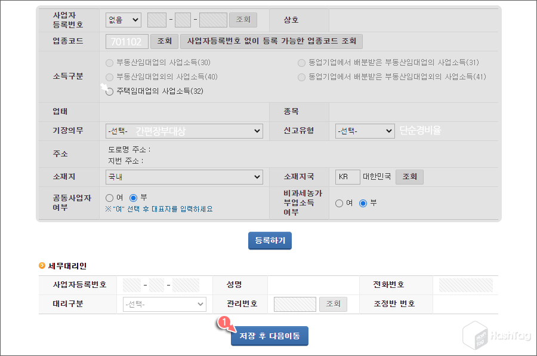Click 조회 next to 소재지국 KR
Image resolution: width=537 pixels, height=356 pixels.
[409, 177]
